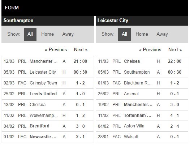Show Leicester City Away matches only
Screen dimensions: 190x148
162,34
